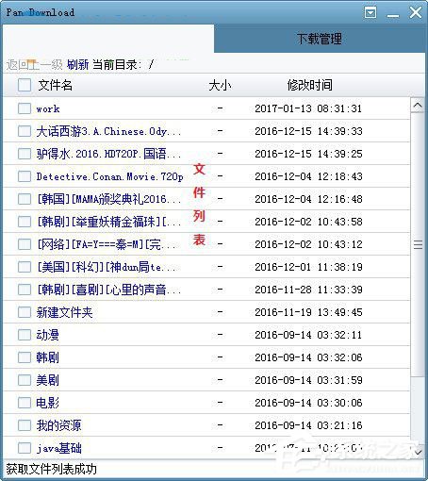Open the 韩剧 folder name
The image size is (428, 481).
[47, 357]
